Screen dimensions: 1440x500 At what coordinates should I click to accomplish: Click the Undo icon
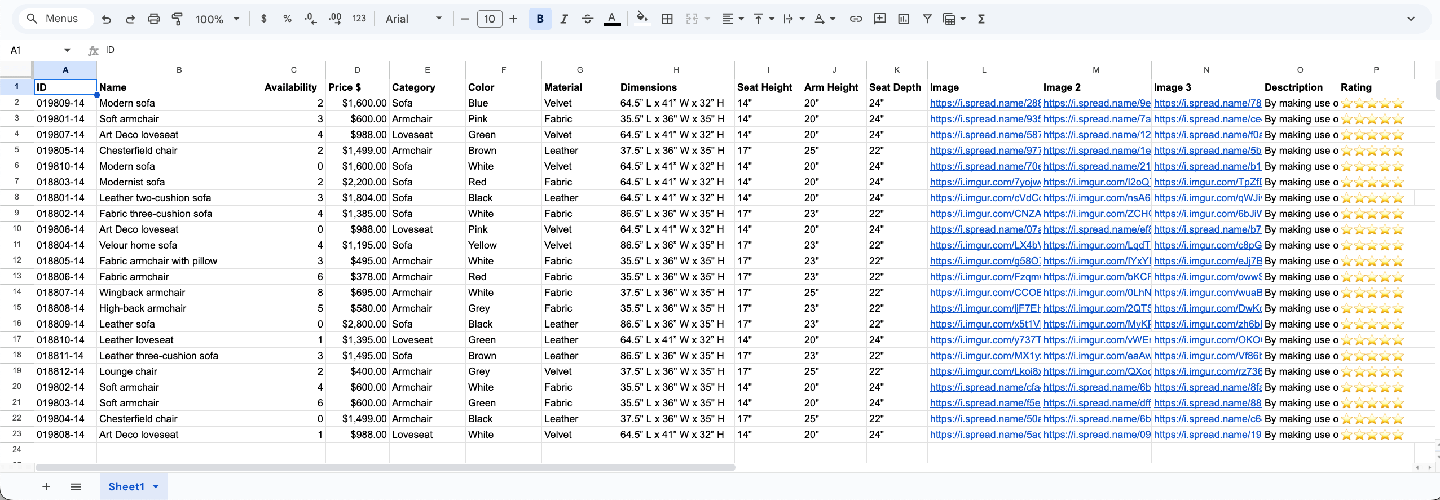click(x=106, y=19)
